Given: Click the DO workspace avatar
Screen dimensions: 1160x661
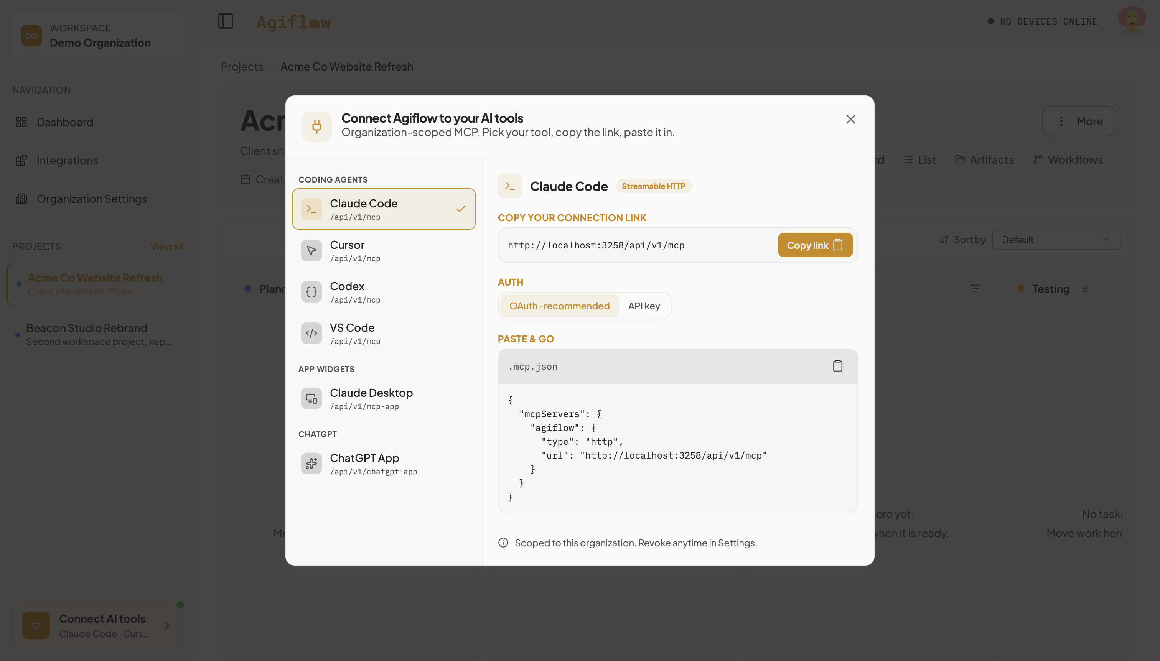Looking at the screenshot, I should 31,35.
